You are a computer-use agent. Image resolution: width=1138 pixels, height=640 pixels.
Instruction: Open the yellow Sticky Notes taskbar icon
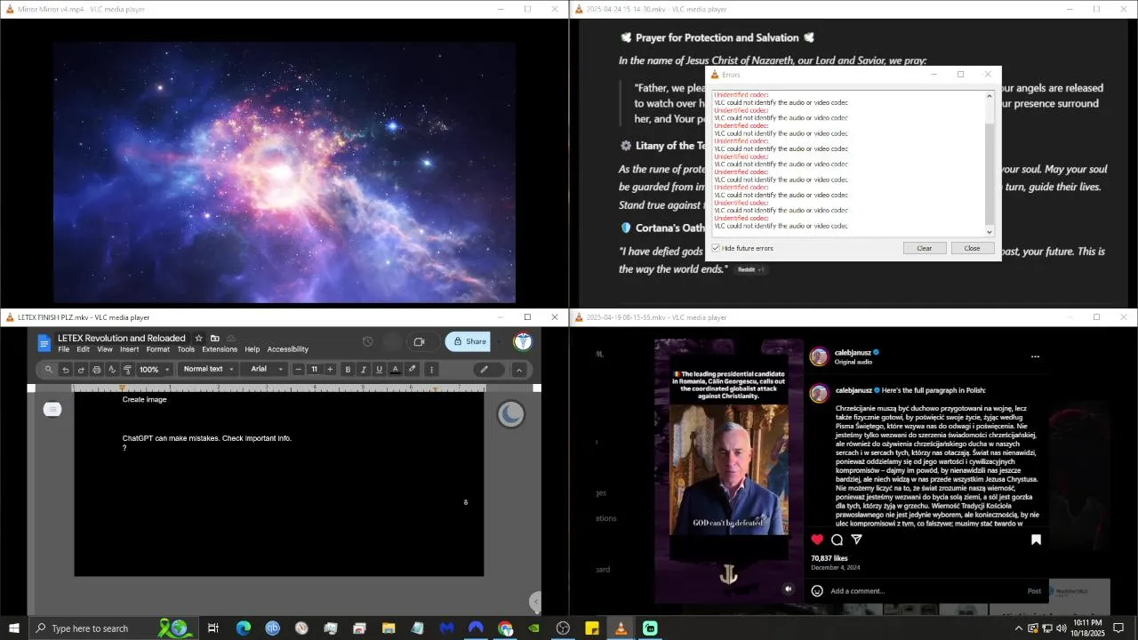click(x=592, y=628)
